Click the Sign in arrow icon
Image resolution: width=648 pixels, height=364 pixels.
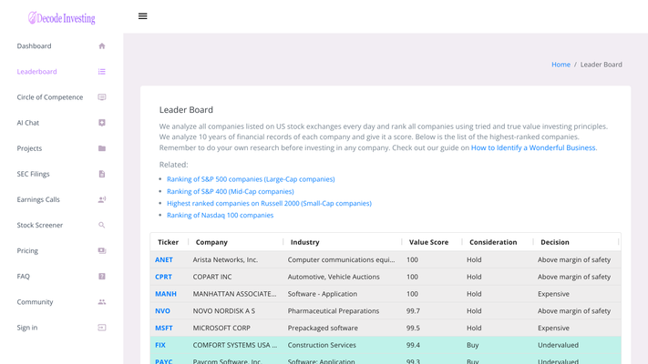tap(102, 328)
